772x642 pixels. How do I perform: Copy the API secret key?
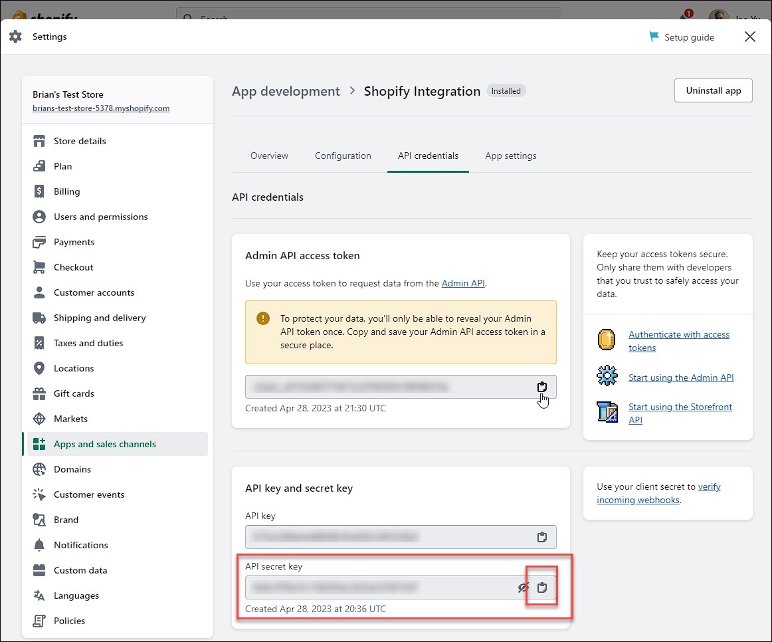click(x=541, y=588)
